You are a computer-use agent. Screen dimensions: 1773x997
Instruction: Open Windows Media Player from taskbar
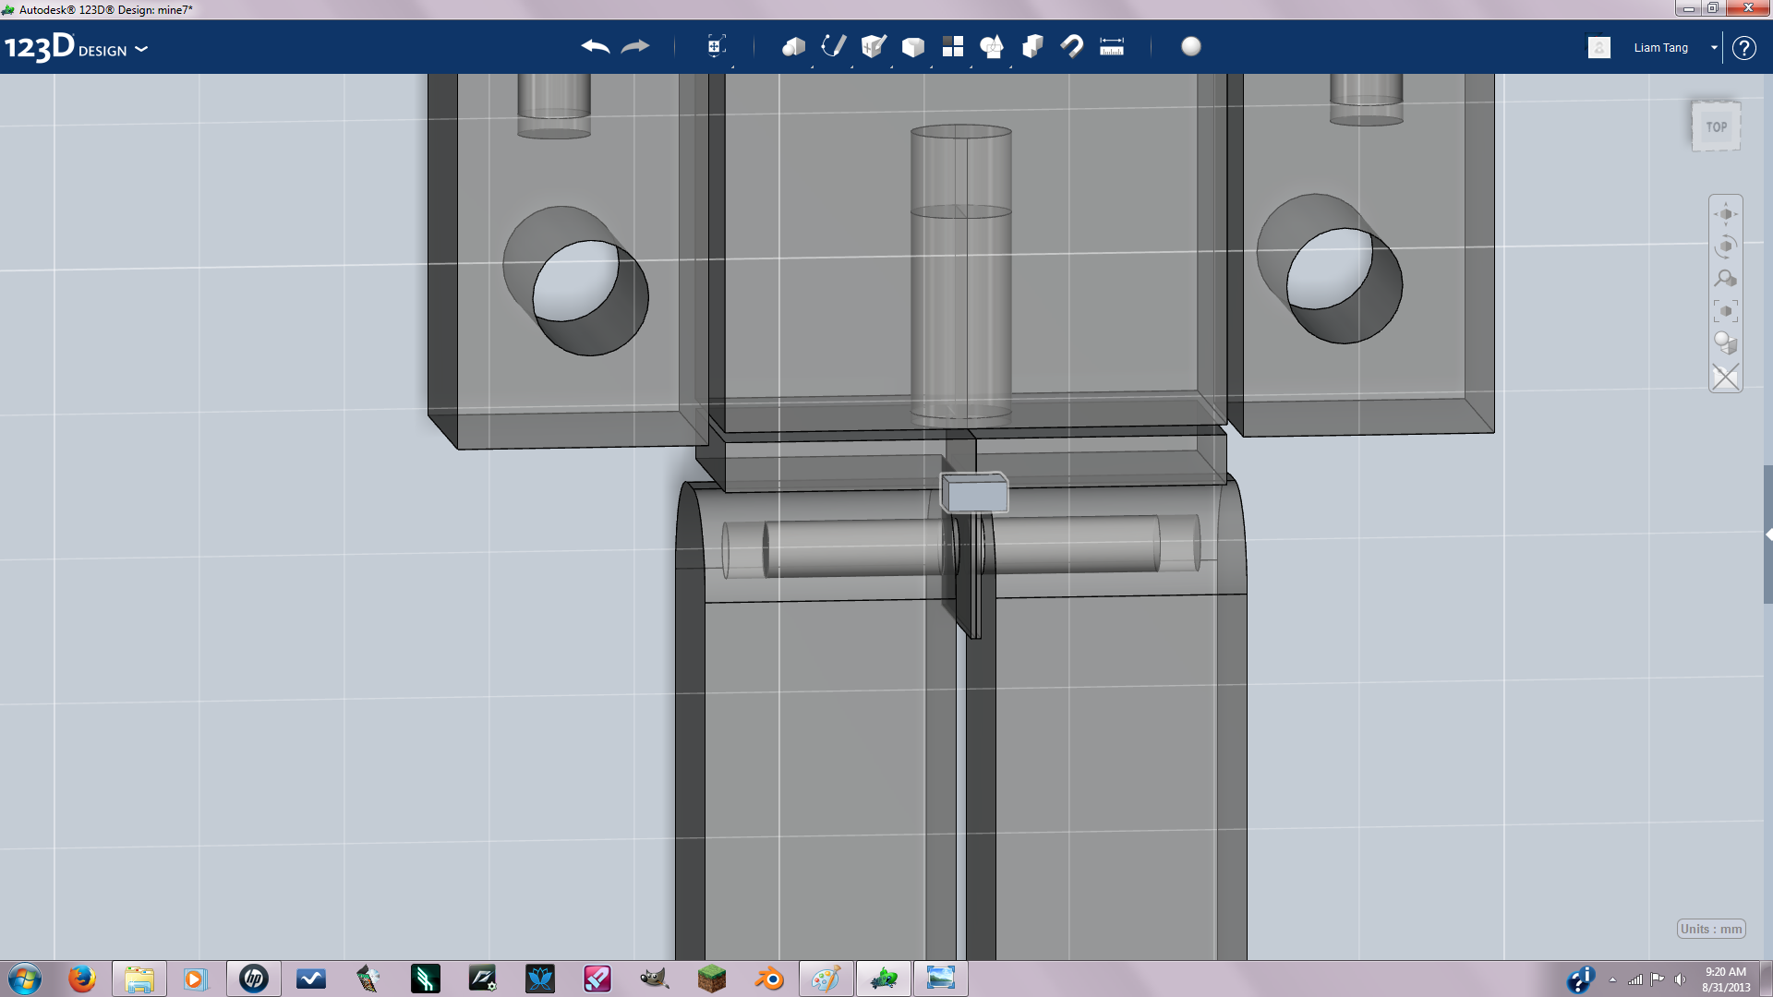click(x=195, y=979)
